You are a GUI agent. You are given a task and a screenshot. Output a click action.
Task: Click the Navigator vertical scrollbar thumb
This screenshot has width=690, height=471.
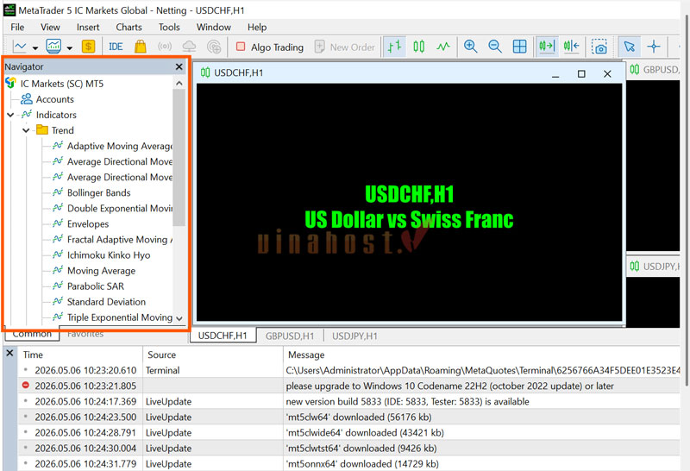coord(179,158)
